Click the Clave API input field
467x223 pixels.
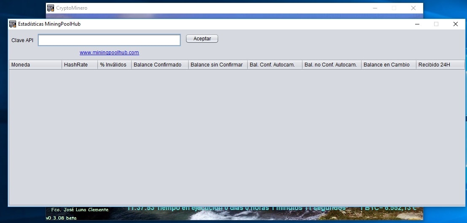tap(109, 40)
